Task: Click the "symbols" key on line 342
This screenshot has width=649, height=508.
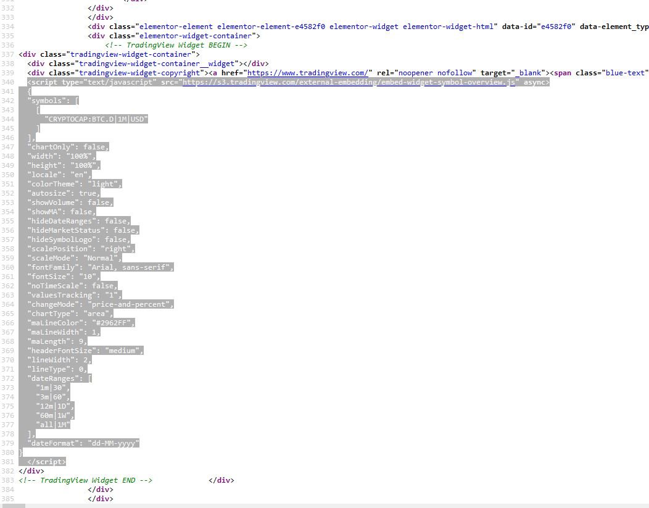Action: click(47, 101)
